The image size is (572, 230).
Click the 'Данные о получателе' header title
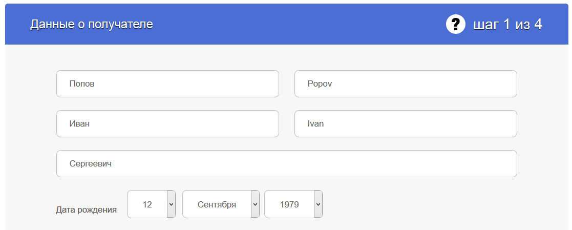[91, 25]
